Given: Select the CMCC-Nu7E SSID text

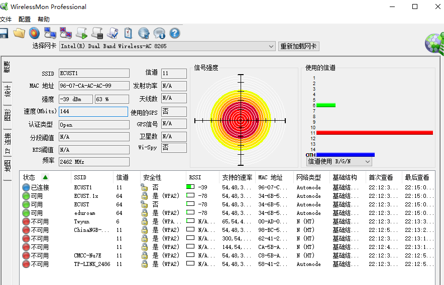Looking at the screenshot, I should pyautogui.click(x=87, y=255).
